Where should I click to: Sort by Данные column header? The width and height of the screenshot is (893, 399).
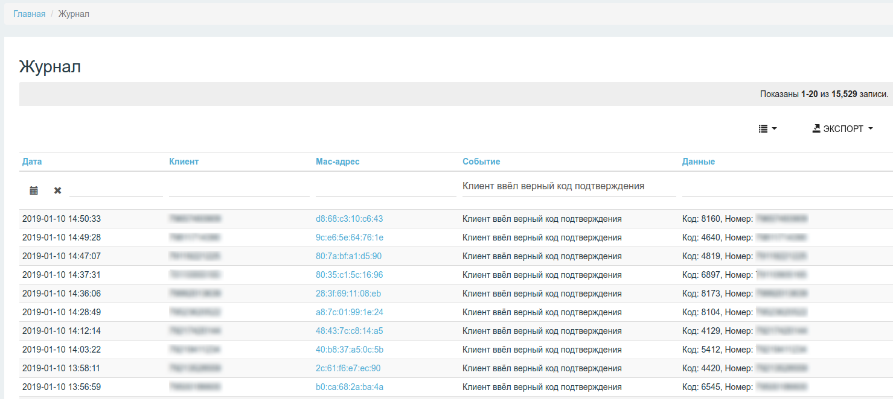coord(699,162)
